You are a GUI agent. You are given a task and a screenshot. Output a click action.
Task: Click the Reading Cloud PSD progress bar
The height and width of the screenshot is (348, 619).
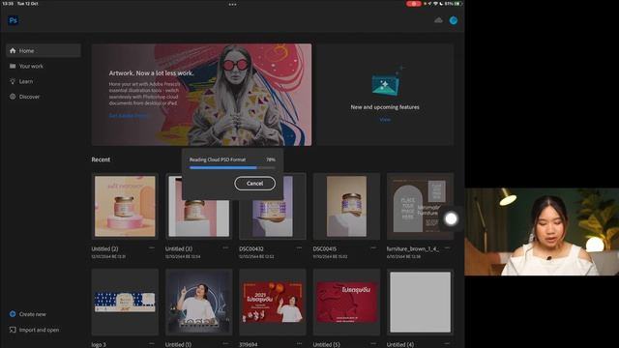pos(232,167)
